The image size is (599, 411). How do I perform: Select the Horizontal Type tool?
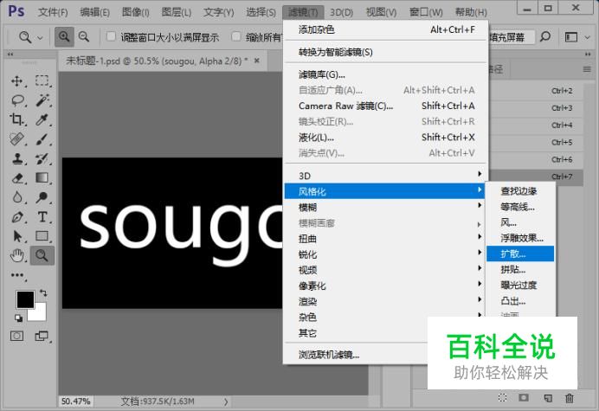pyautogui.click(x=42, y=217)
